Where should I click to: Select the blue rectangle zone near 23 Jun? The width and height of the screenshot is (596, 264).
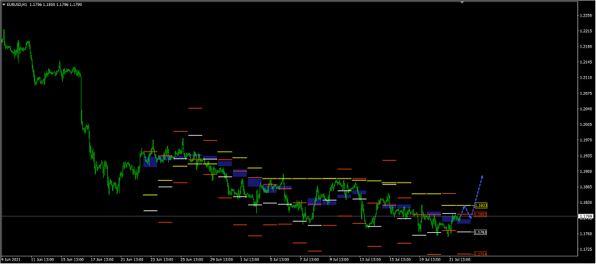(x=150, y=161)
